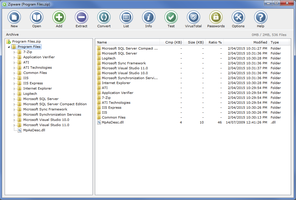Click the Zipware logo in title bar
Screen dimensions: 296x200
(x=4, y=4)
